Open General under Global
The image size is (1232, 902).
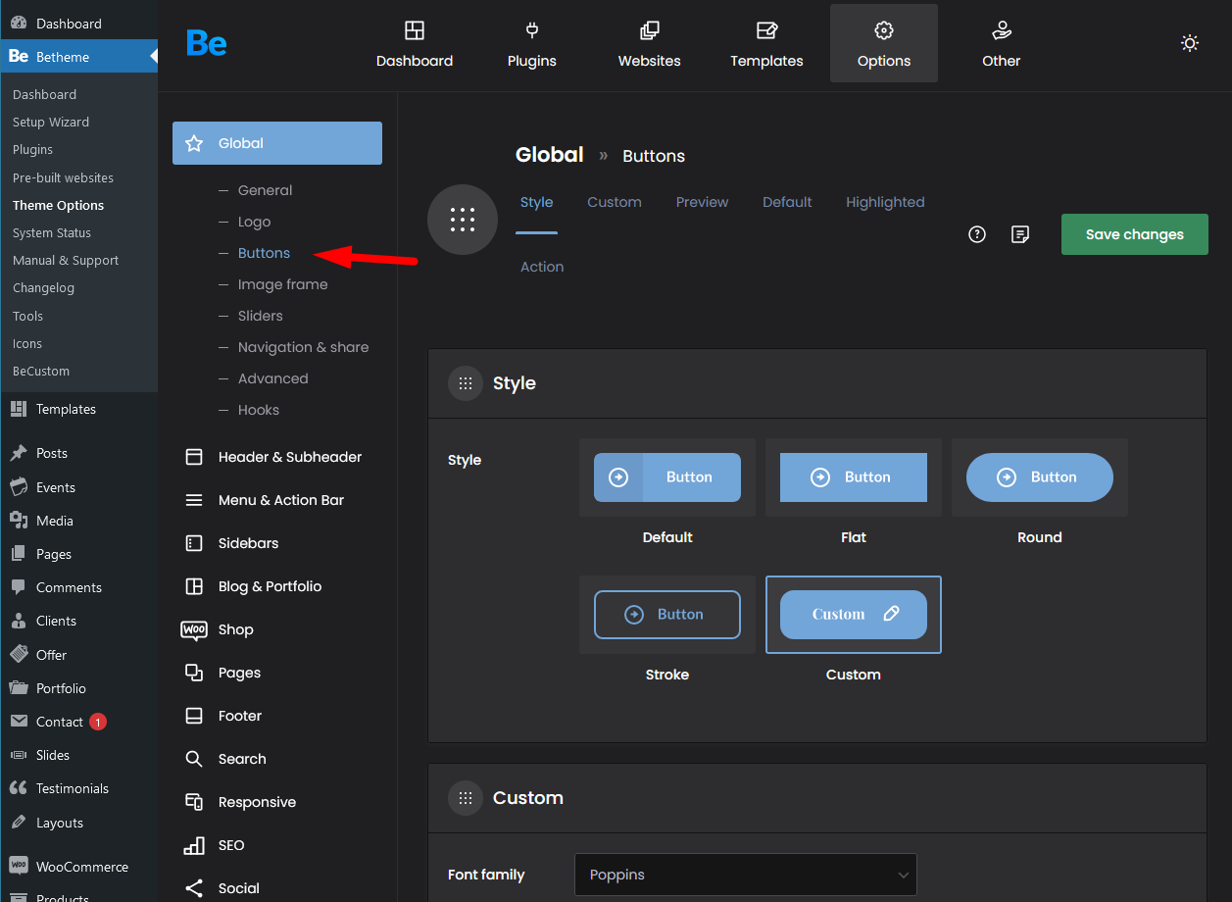(266, 190)
